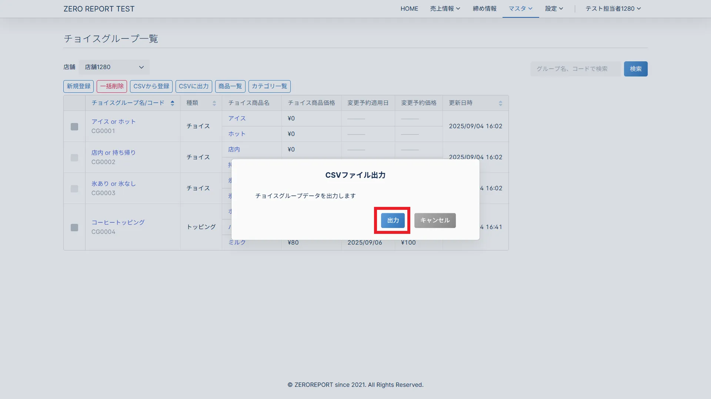Click the ZERO REPORT TEST logo
Viewport: 711px width, 399px height.
(99, 9)
